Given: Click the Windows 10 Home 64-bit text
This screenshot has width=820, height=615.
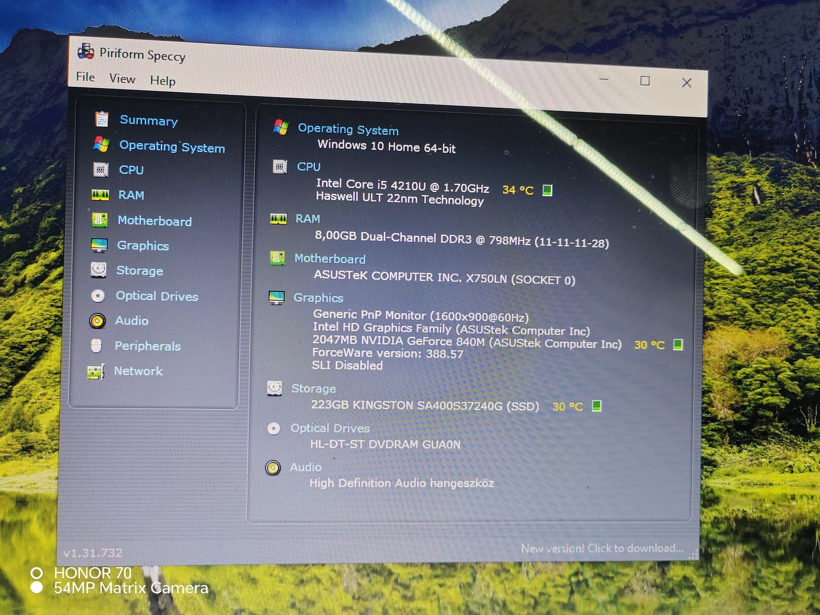Looking at the screenshot, I should (386, 146).
